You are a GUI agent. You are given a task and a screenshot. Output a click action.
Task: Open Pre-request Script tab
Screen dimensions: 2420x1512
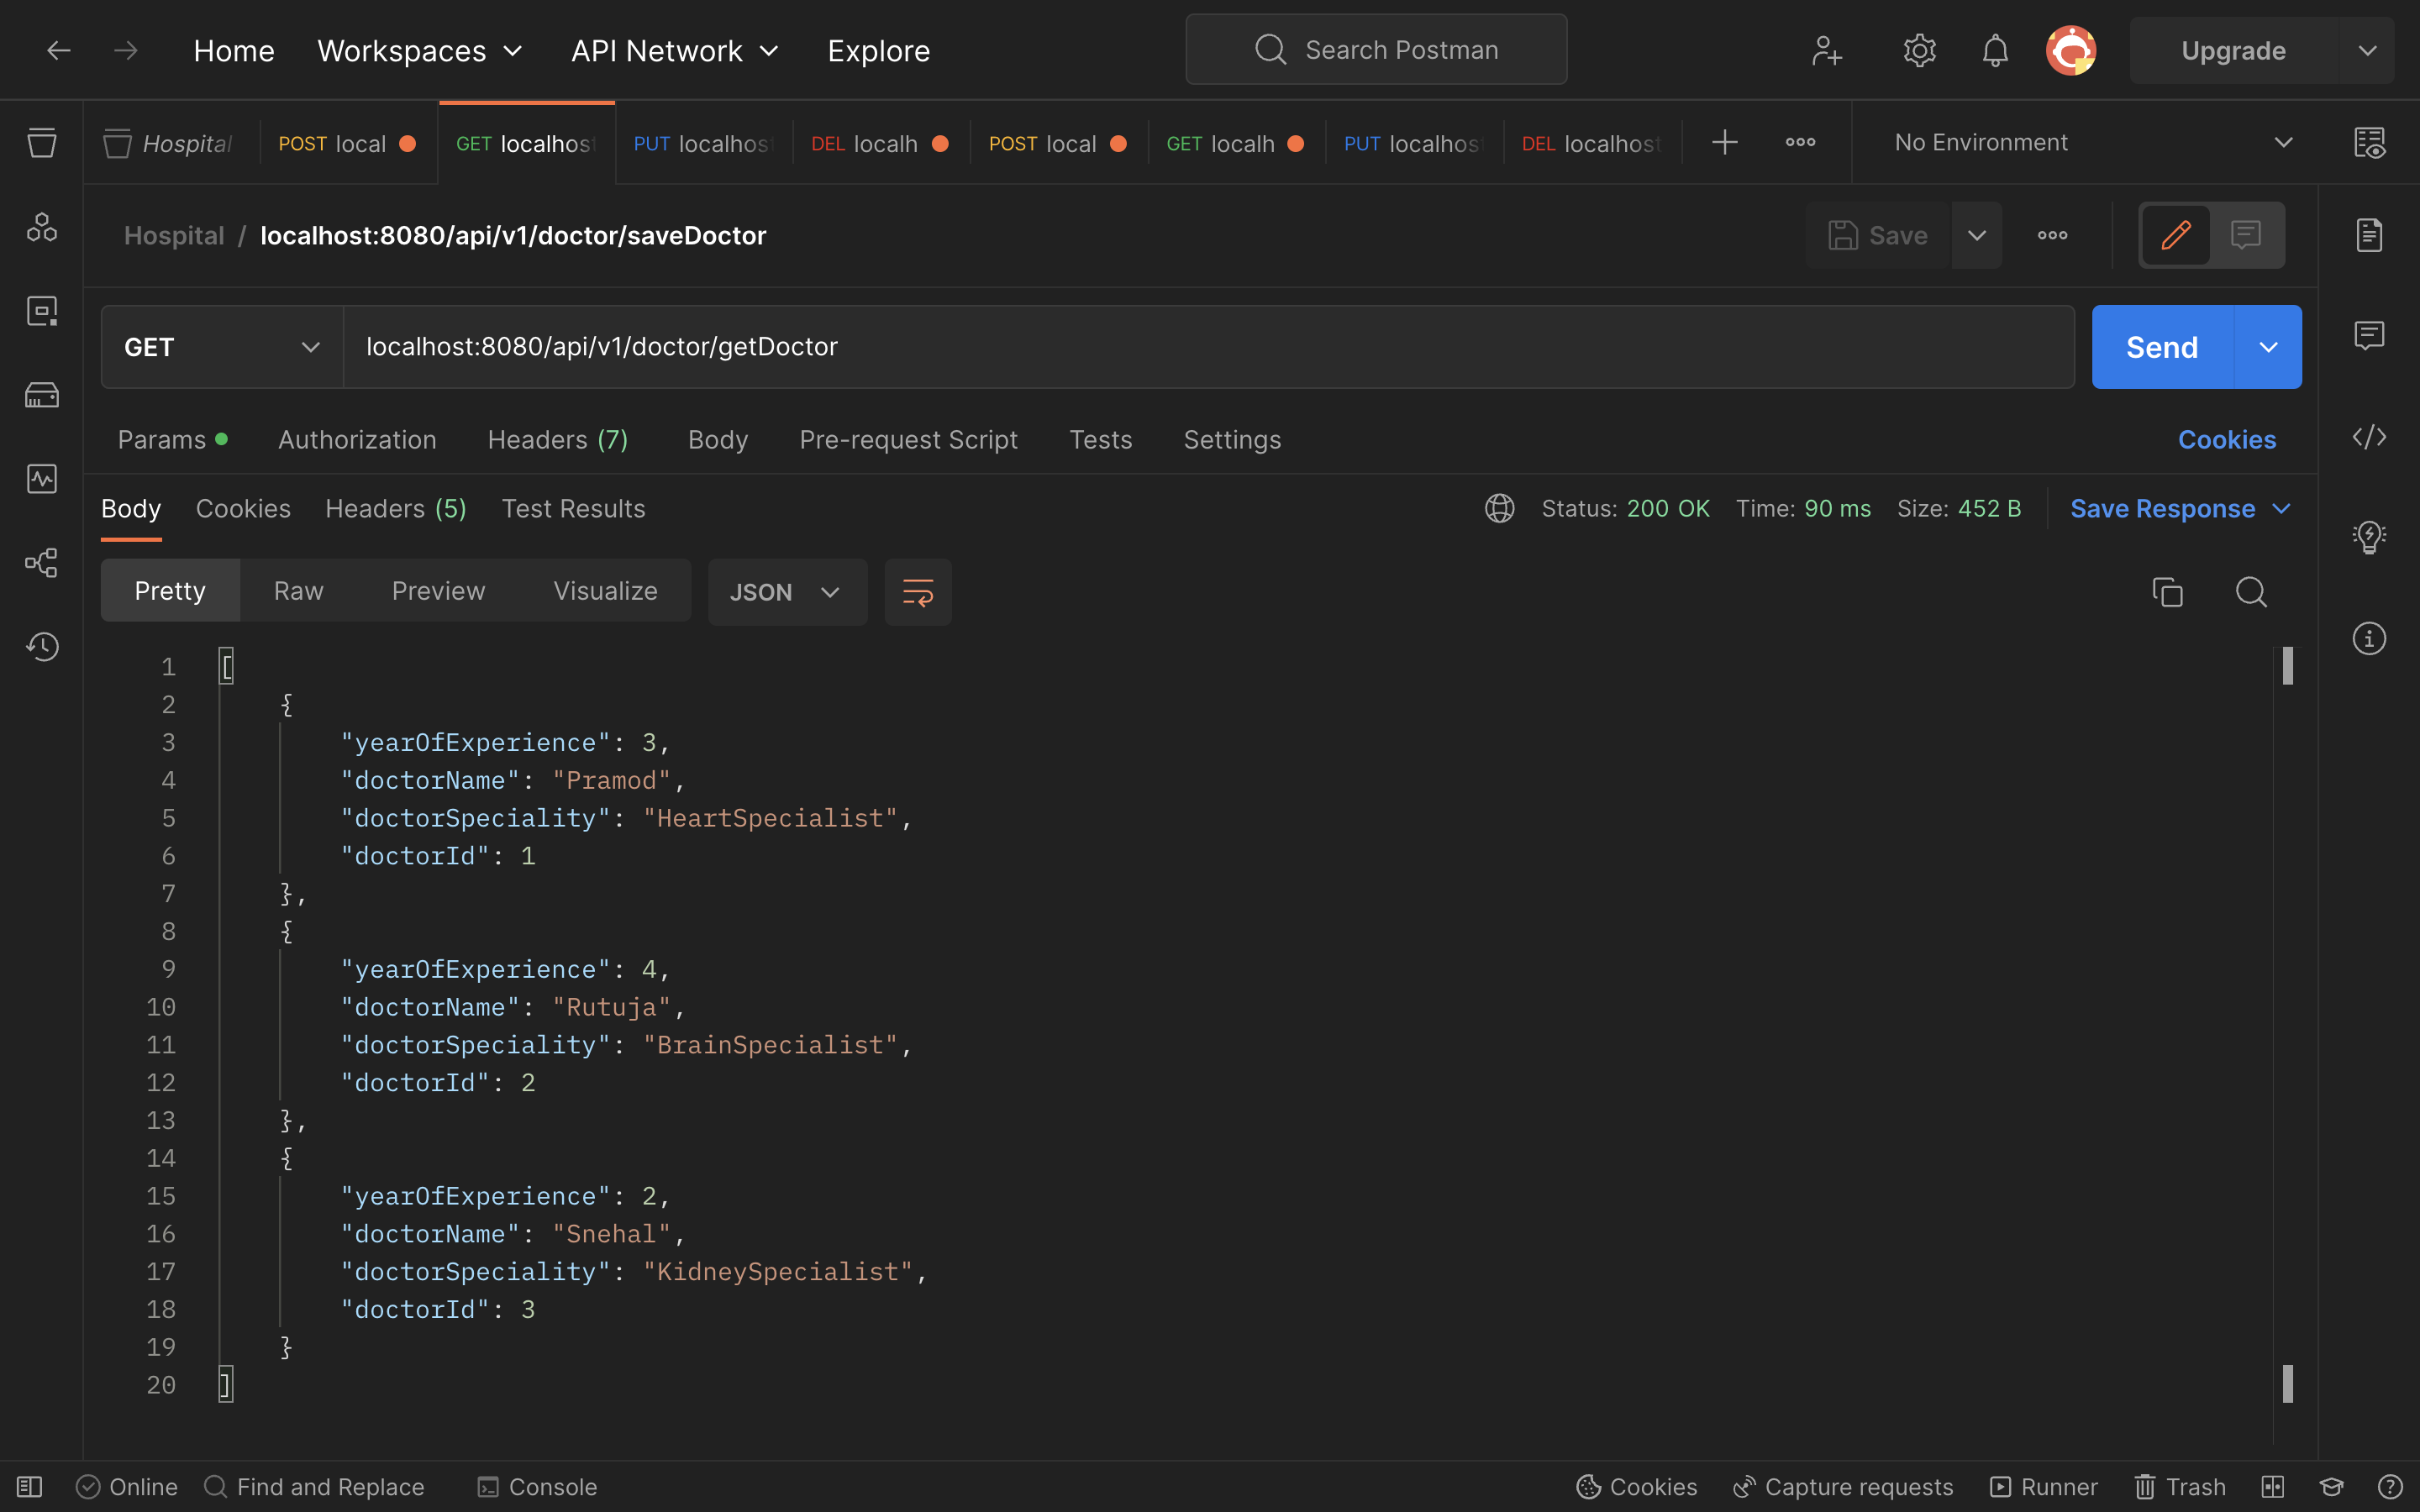908,439
